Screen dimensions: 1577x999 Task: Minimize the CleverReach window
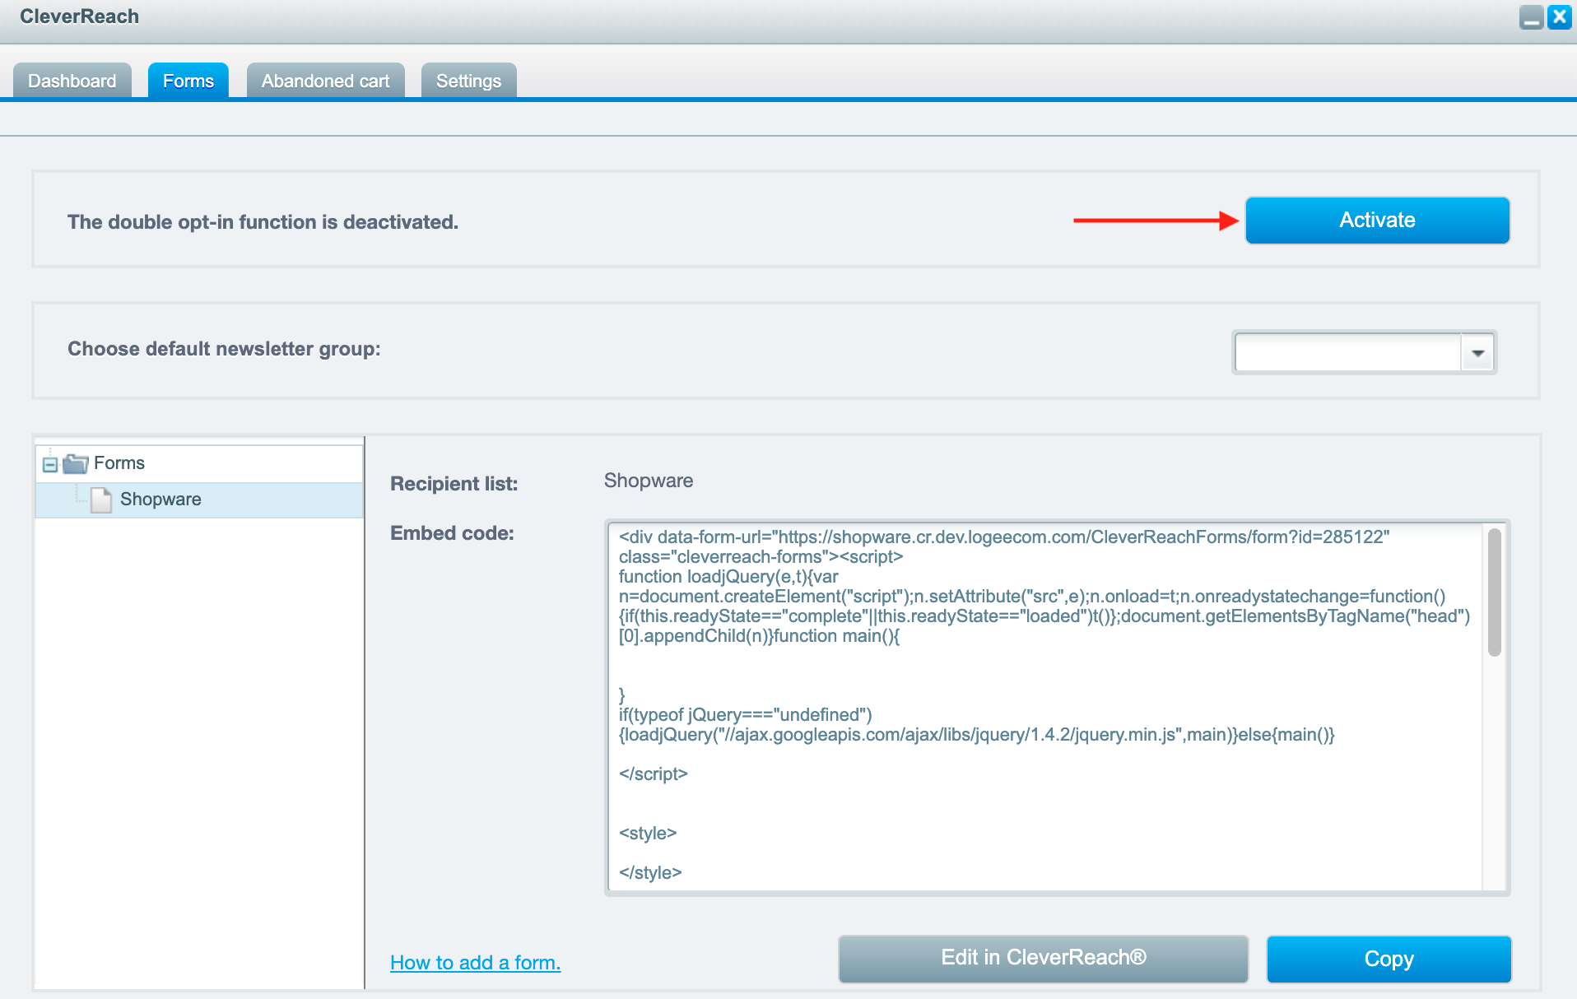pyautogui.click(x=1531, y=17)
